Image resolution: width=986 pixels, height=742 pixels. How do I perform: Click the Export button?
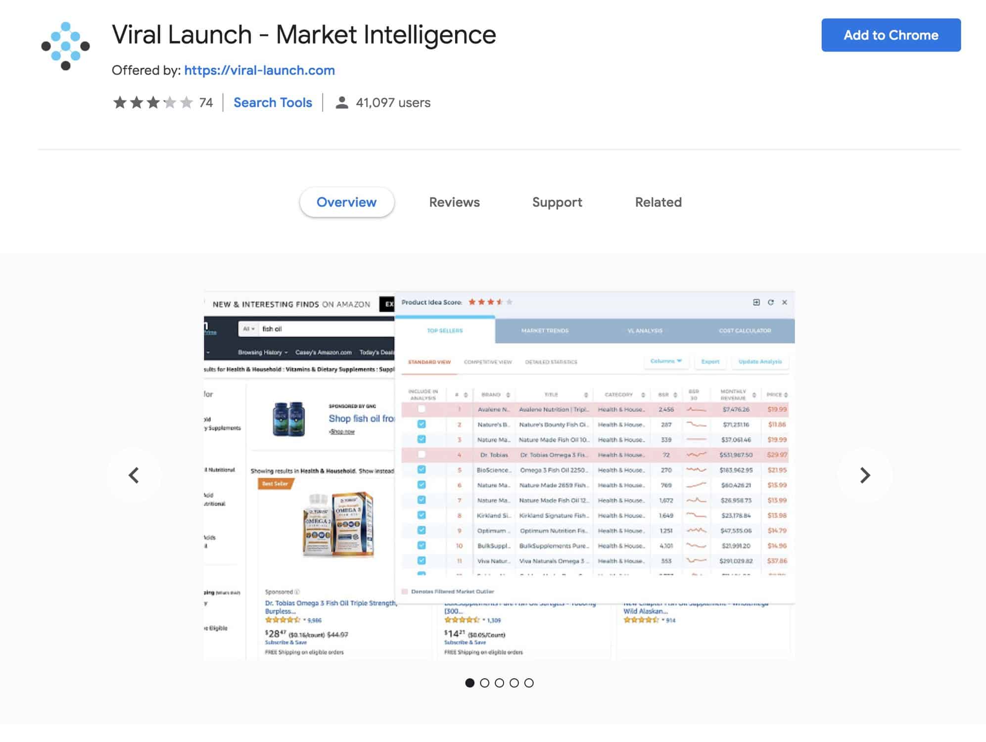click(x=710, y=362)
